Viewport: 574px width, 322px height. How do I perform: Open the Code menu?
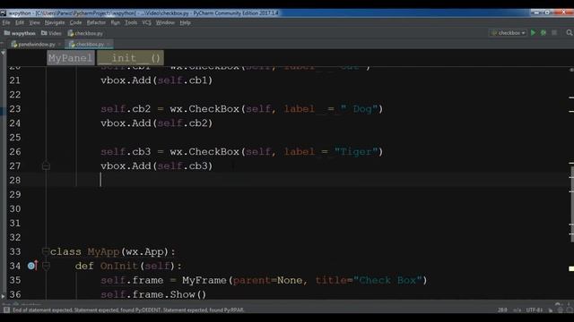pyautogui.click(x=75, y=22)
